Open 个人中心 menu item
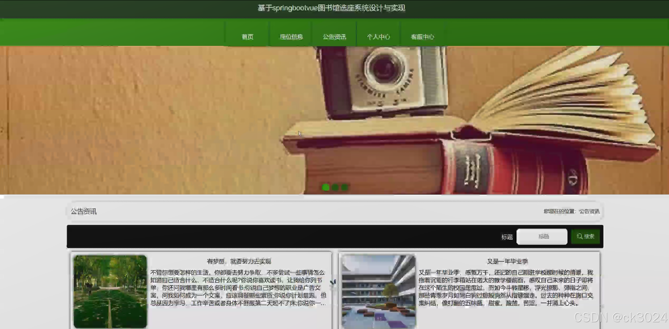 click(x=378, y=37)
